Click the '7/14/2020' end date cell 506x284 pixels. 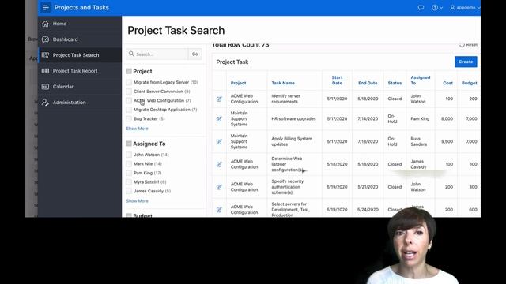click(368, 119)
